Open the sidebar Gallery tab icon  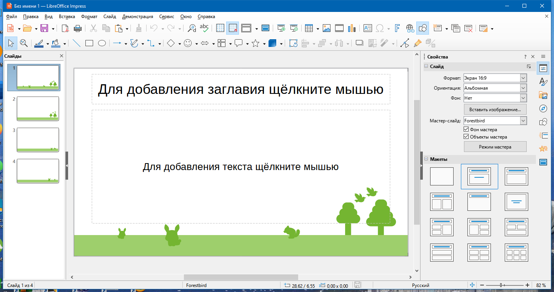[x=543, y=95]
